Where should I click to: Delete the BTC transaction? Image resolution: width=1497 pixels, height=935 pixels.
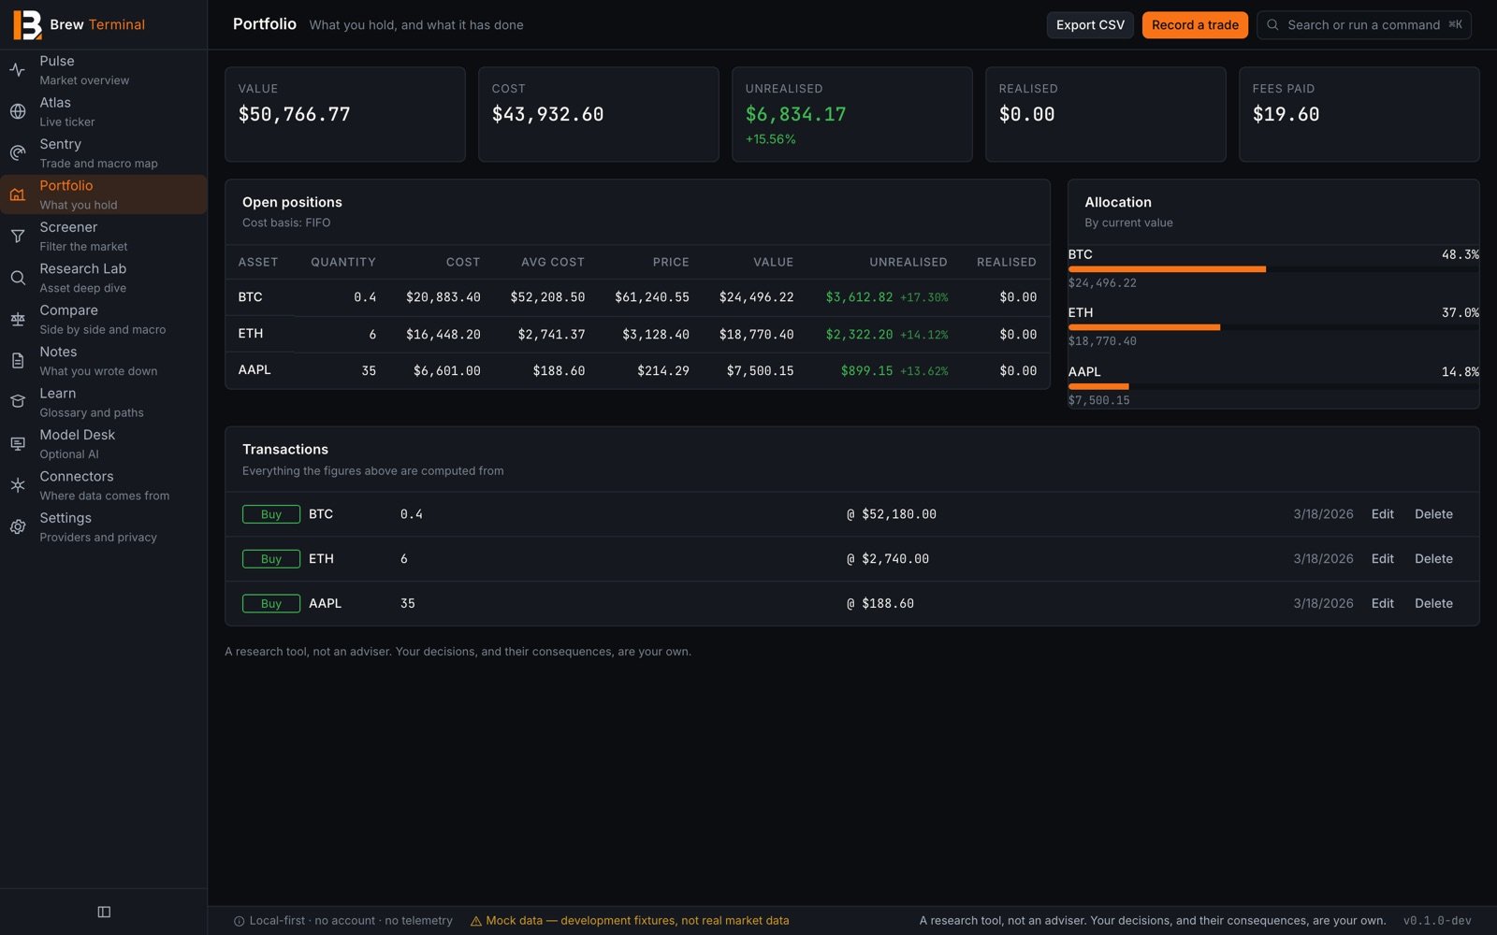click(x=1433, y=514)
